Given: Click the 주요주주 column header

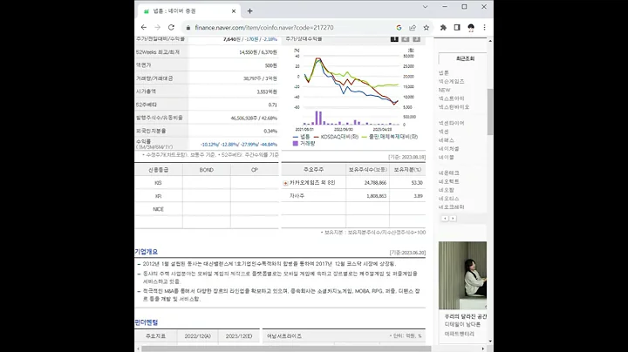Looking at the screenshot, I should (314, 170).
